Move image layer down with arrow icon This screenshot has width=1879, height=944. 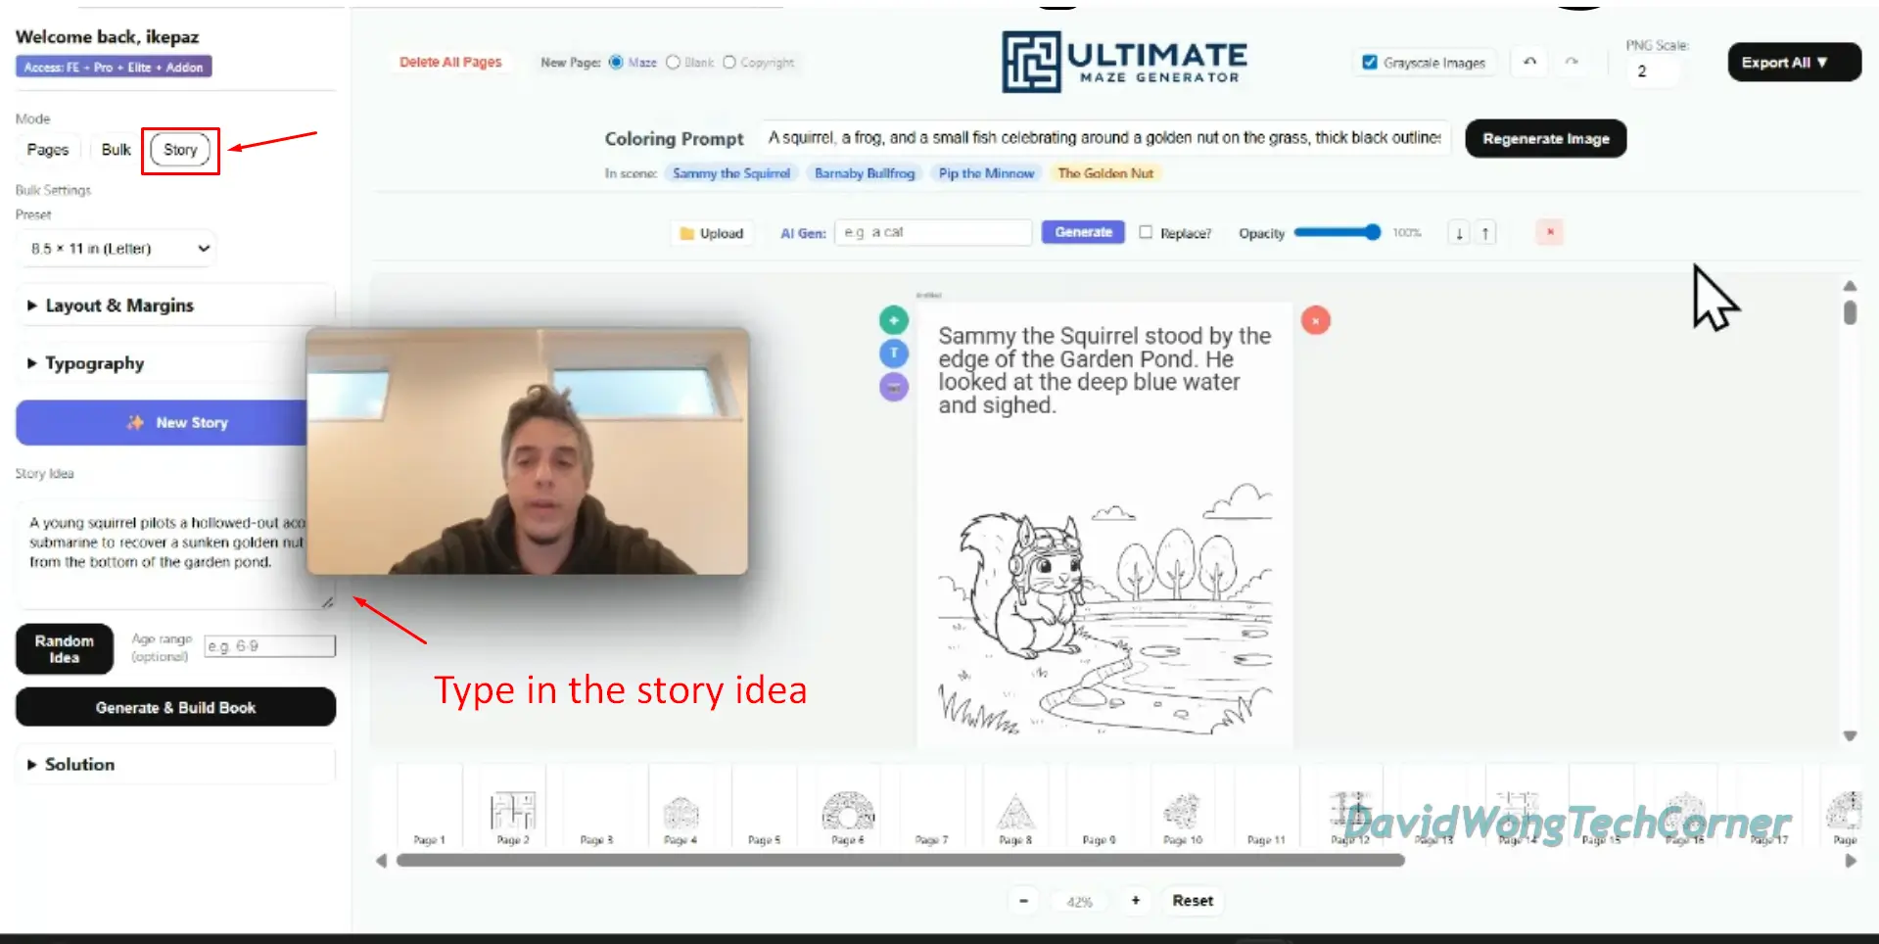[1459, 233]
